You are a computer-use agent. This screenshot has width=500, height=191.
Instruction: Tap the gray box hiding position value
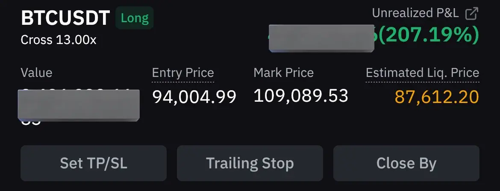(79, 106)
